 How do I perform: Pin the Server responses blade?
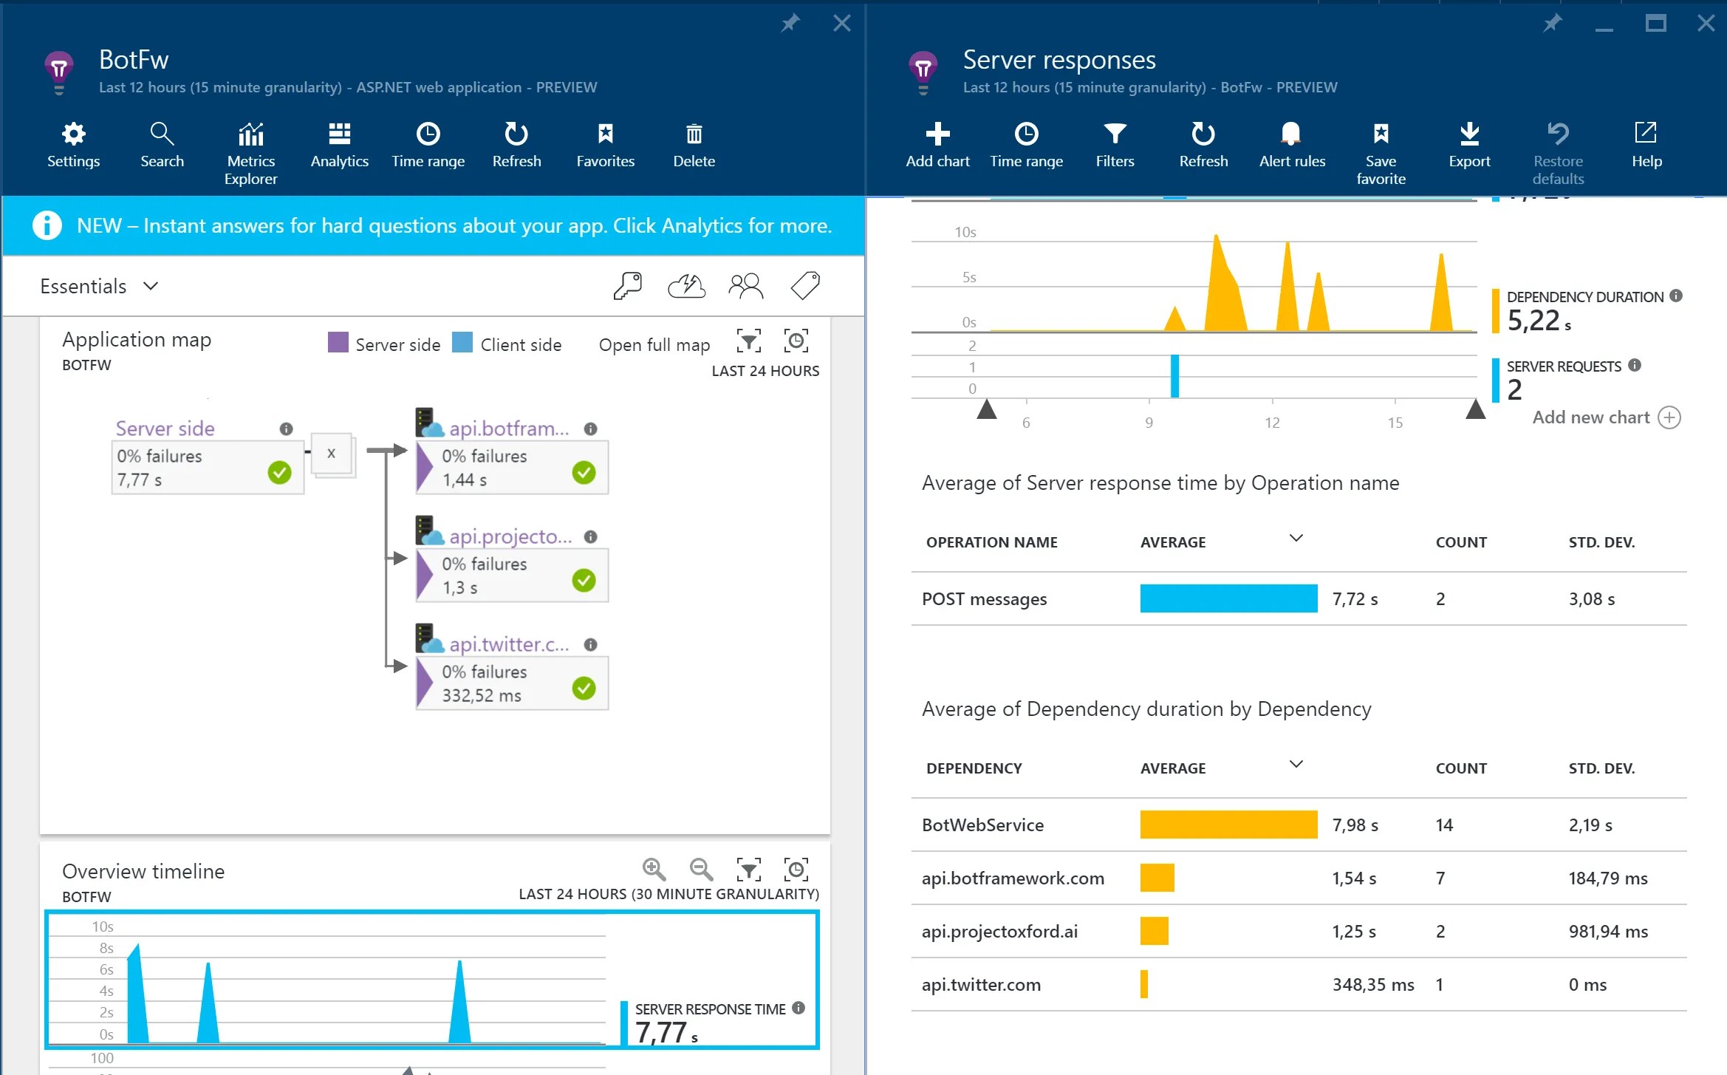[x=1552, y=24]
